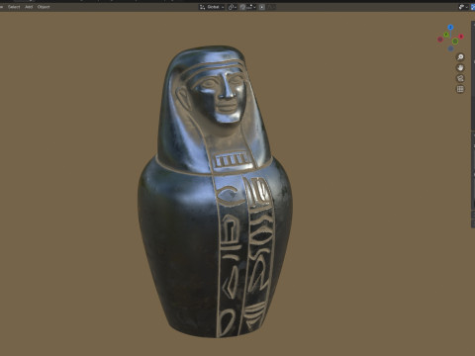Viewport: 475px width, 356px height.
Task: Toggle proportional editing button
Action: (x=262, y=7)
